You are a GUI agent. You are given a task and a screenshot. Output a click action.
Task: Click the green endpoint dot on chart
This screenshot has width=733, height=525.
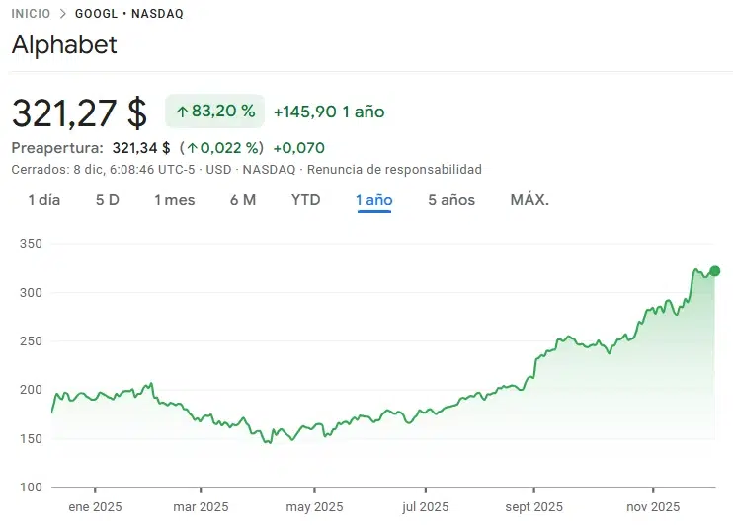pyautogui.click(x=715, y=271)
